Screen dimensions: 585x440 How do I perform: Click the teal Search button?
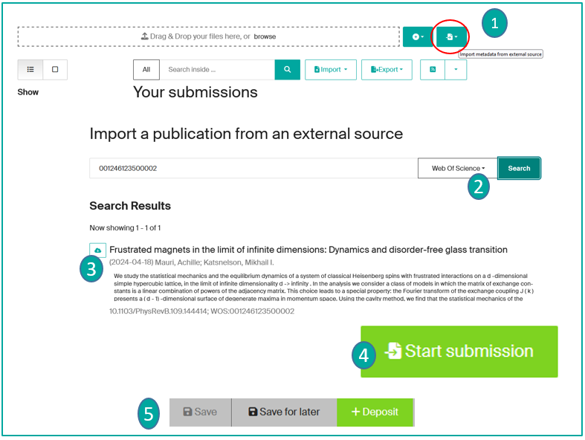pos(519,168)
